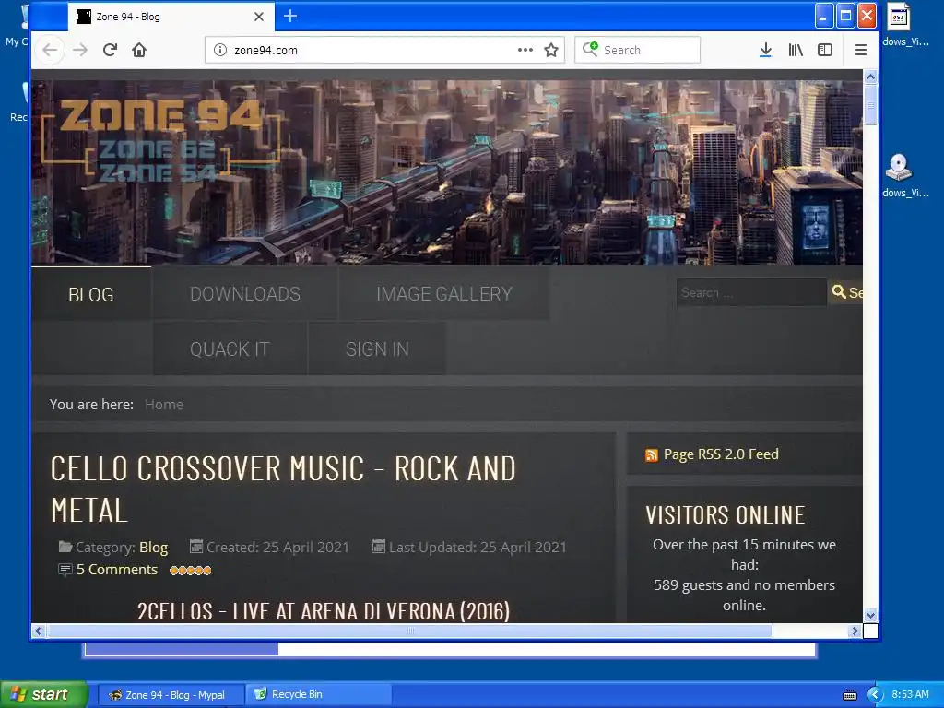The width and height of the screenshot is (944, 708).
Task: Open page actions three-dot menu
Action: (525, 50)
